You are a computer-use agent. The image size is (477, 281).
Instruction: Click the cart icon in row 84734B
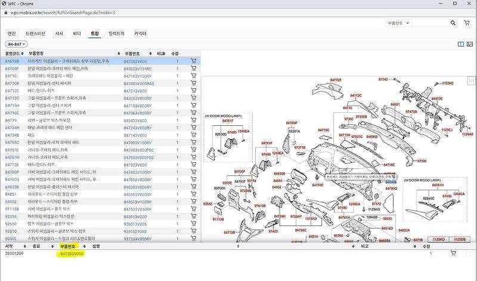click(x=193, y=135)
